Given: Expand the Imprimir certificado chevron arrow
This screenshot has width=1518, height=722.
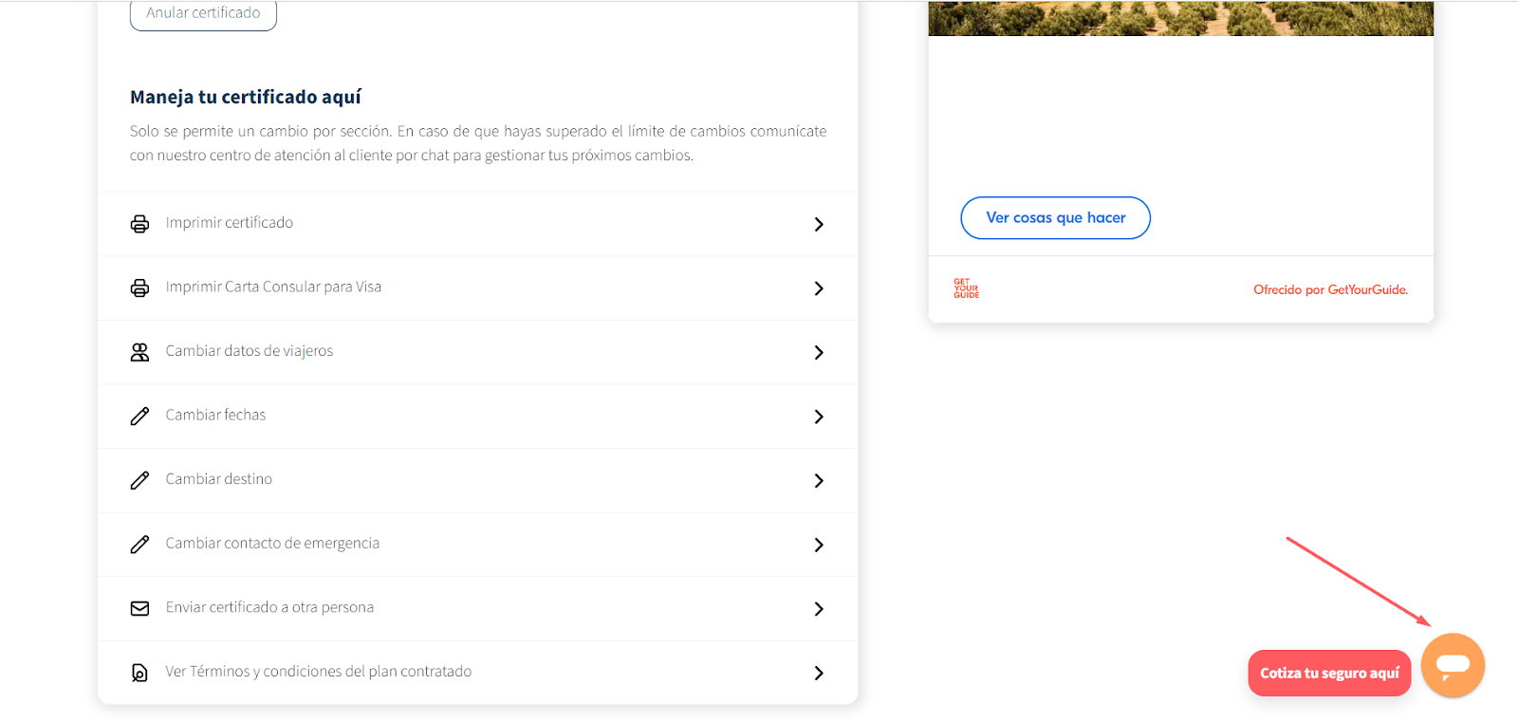Looking at the screenshot, I should [x=819, y=224].
